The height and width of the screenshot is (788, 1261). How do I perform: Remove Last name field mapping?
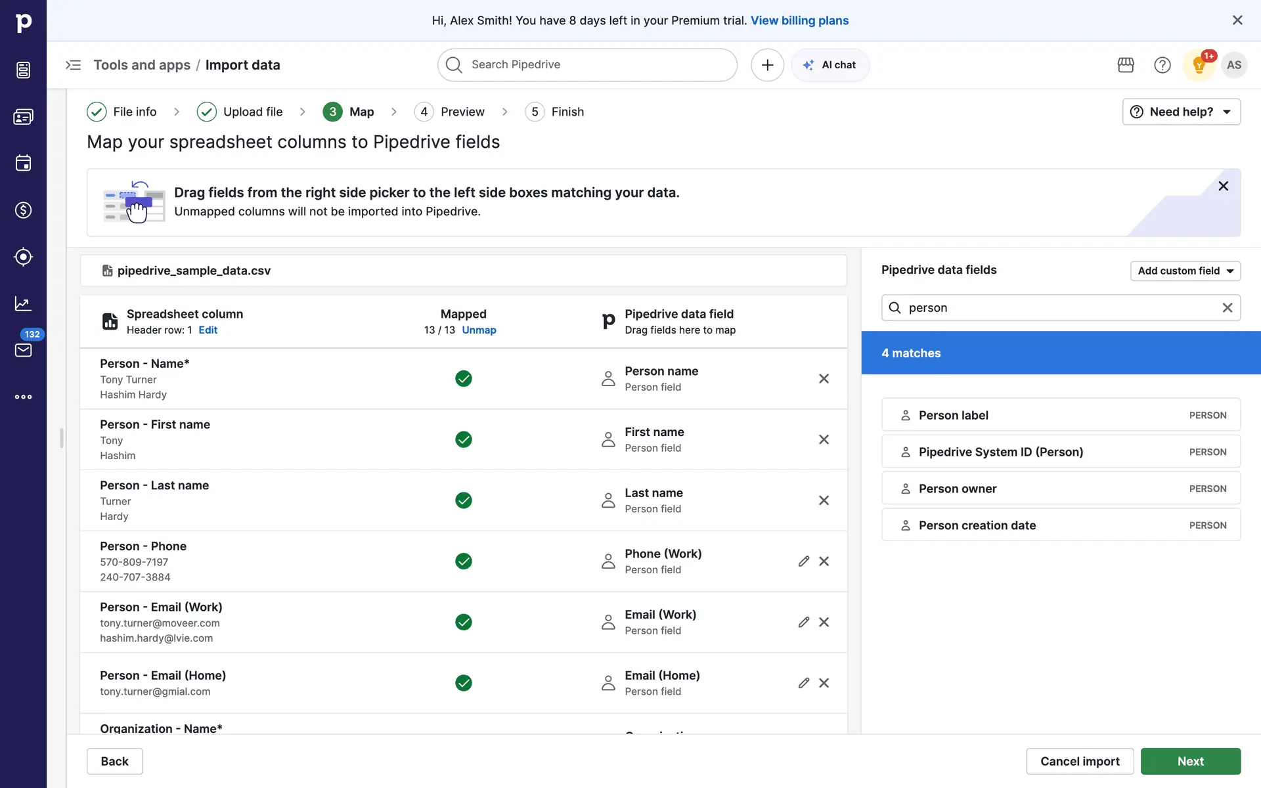pyautogui.click(x=824, y=500)
